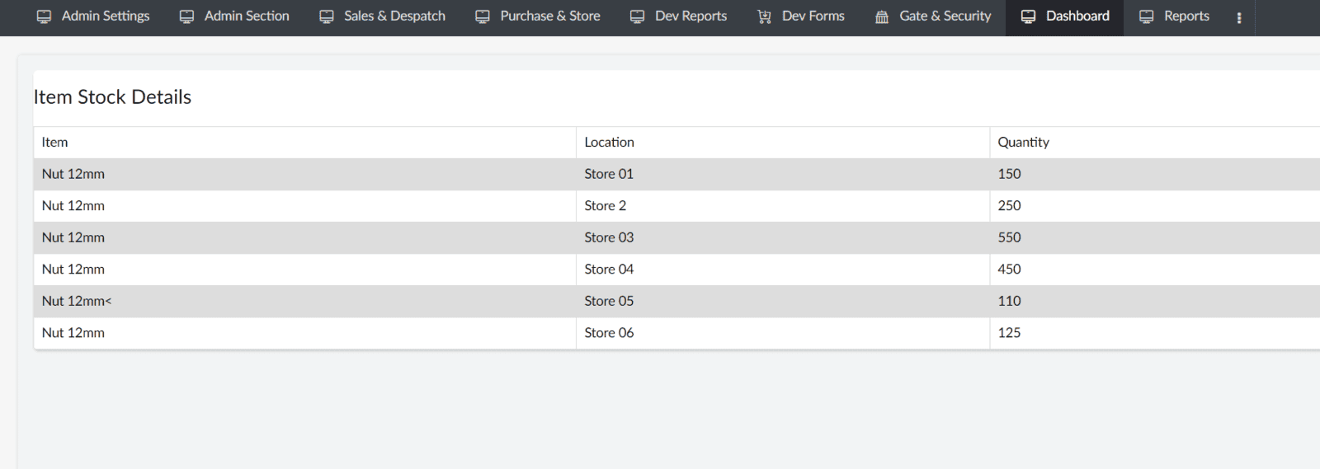
Task: Select the Nut 12mm< item cell
Action: pos(304,301)
